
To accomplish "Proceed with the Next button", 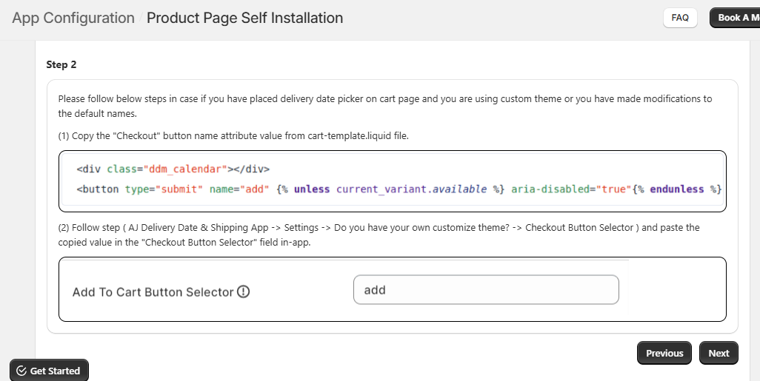I will click(x=718, y=353).
